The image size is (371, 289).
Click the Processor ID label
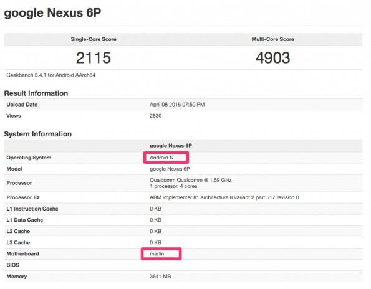pos(22,197)
